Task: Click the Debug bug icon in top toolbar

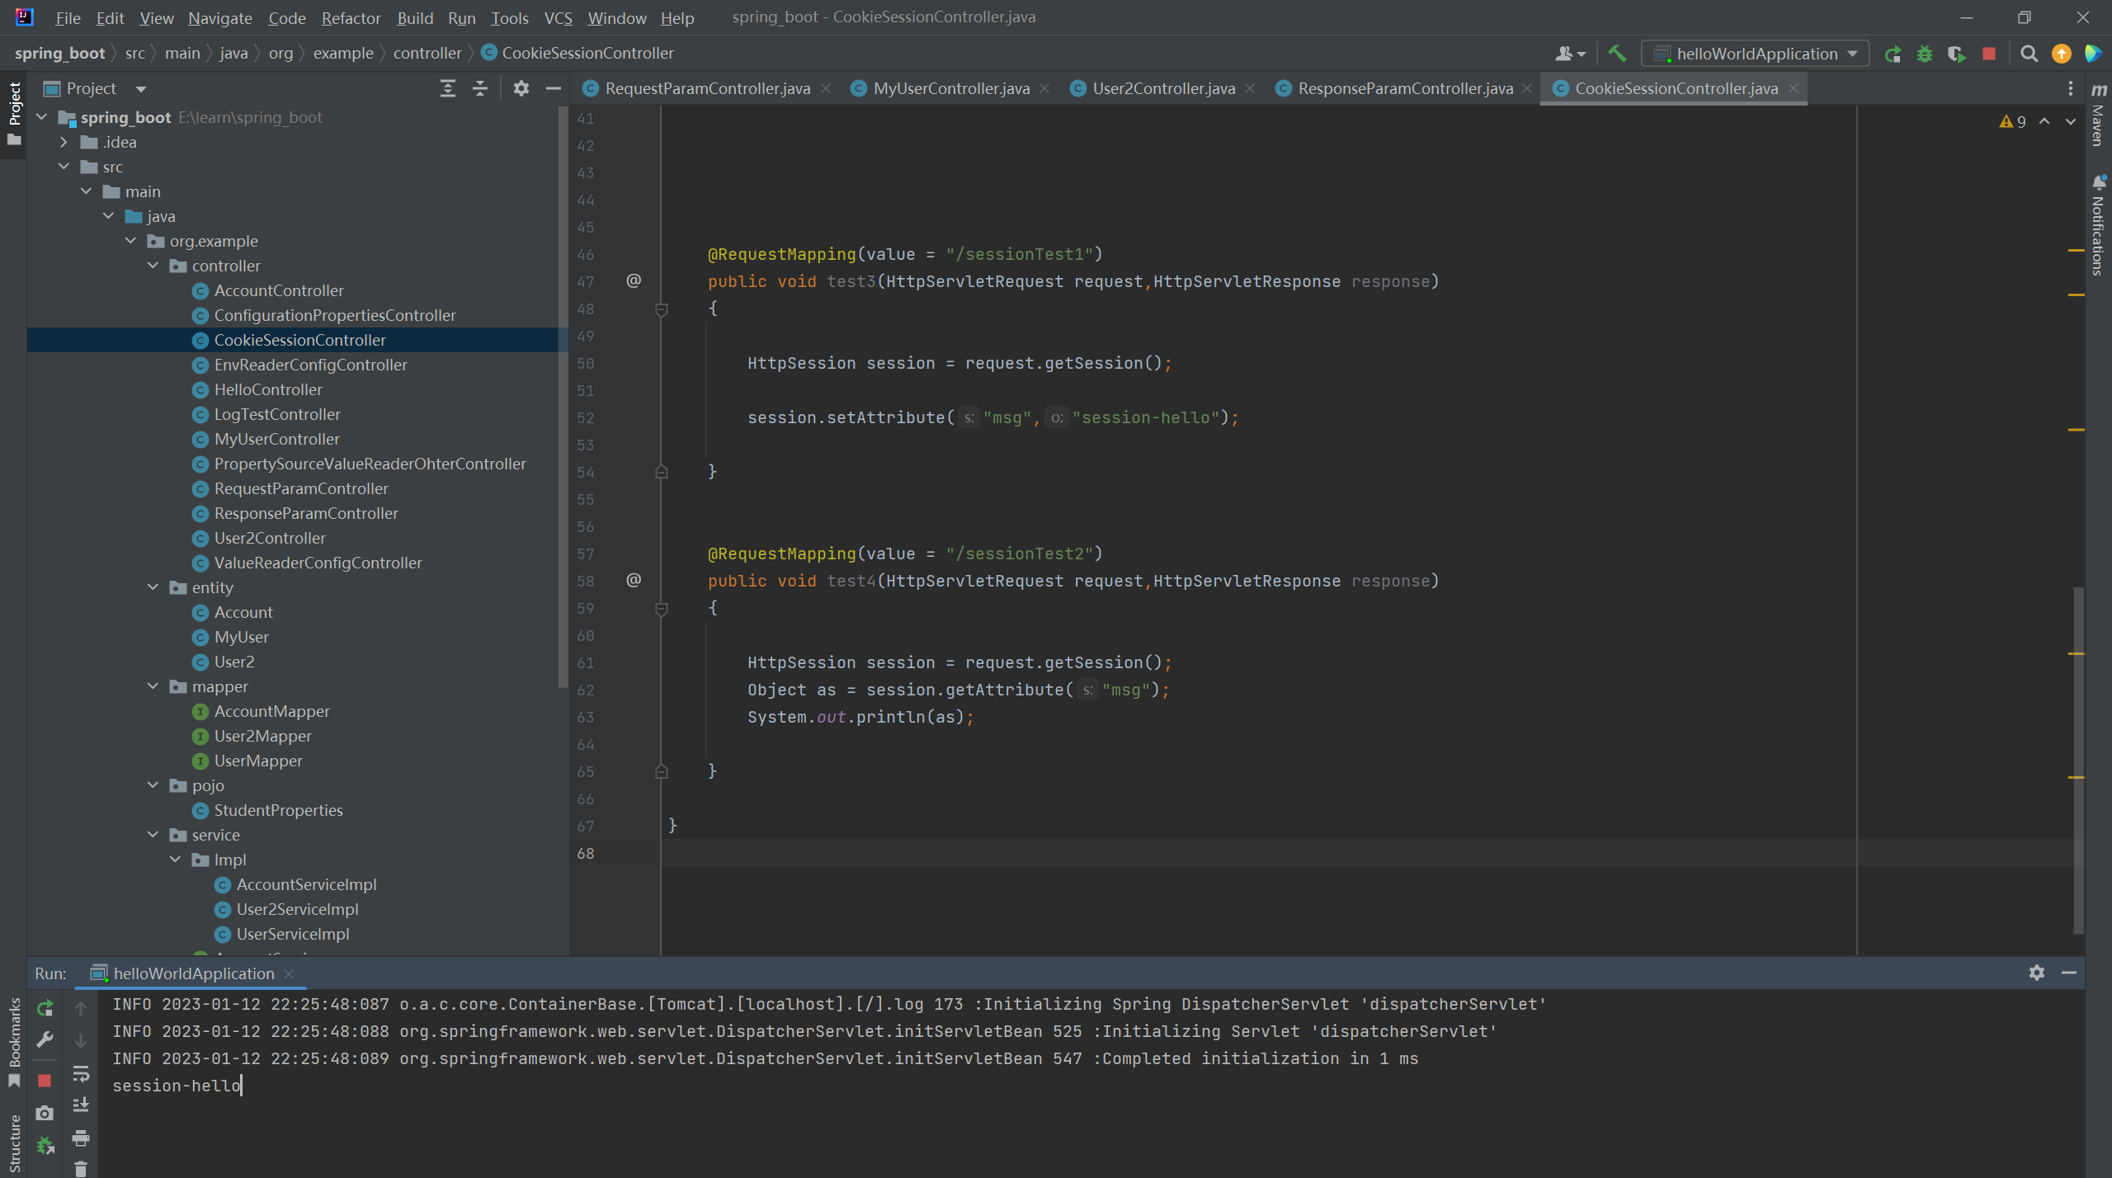Action: click(1925, 54)
